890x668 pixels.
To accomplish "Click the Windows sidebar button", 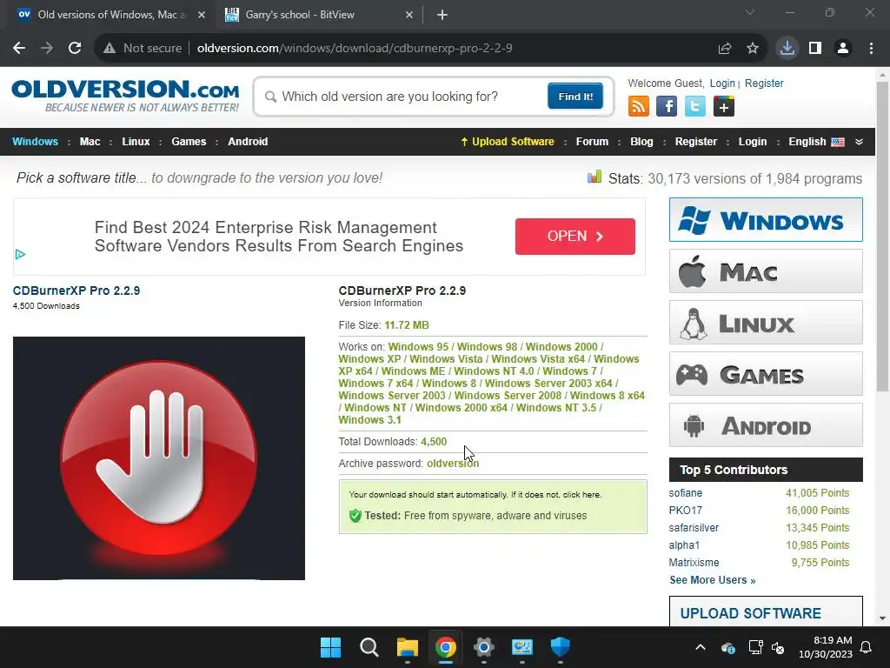I will (x=766, y=220).
